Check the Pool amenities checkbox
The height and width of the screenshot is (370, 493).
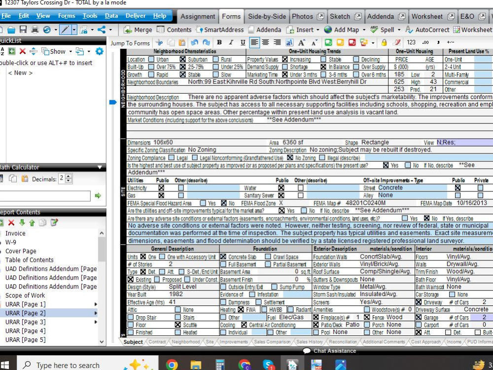pos(316,332)
